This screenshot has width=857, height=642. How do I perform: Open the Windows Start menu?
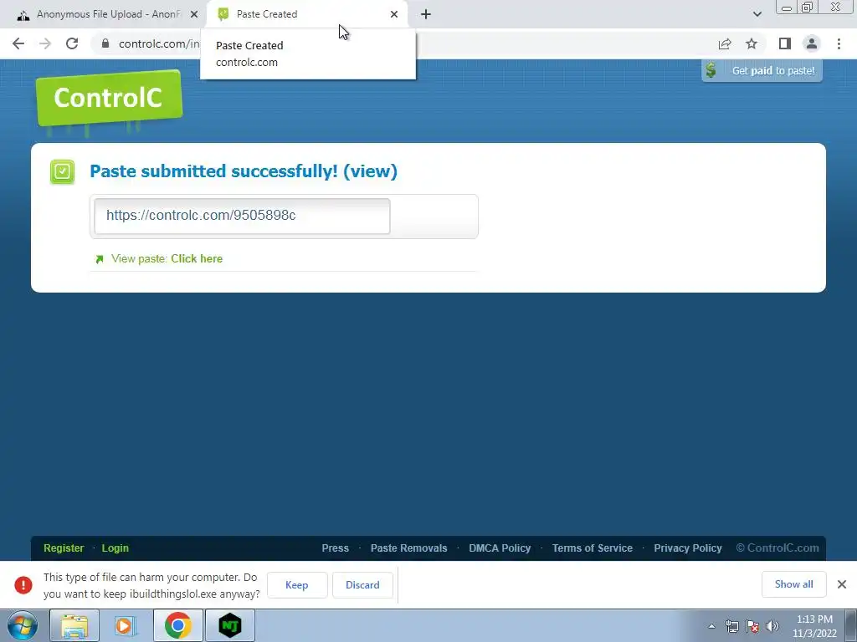point(23,625)
